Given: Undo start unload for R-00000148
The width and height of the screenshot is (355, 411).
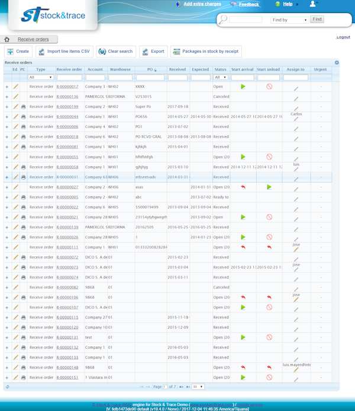Looking at the screenshot, I should point(269,368).
